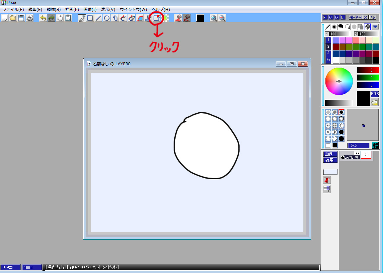Viewport: 383px width, 273px height.
Task: Click the teal grid brush pattern icon
Action: point(375,145)
